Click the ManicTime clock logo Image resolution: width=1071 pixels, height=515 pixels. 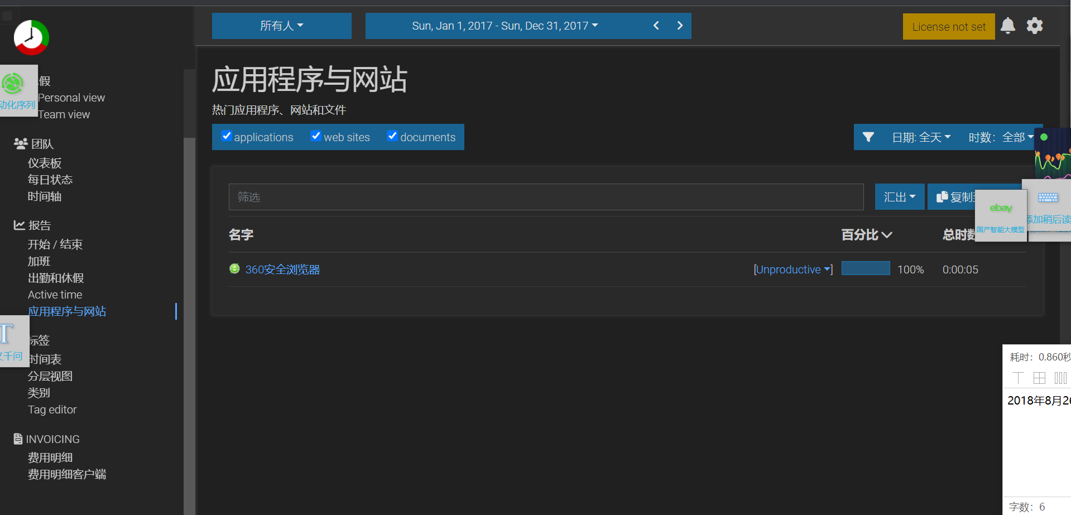(x=31, y=37)
